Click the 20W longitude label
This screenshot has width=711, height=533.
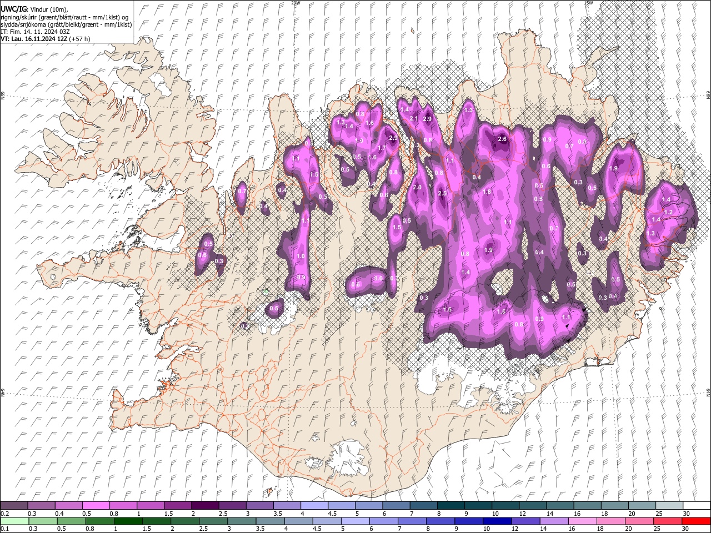pos(296,3)
